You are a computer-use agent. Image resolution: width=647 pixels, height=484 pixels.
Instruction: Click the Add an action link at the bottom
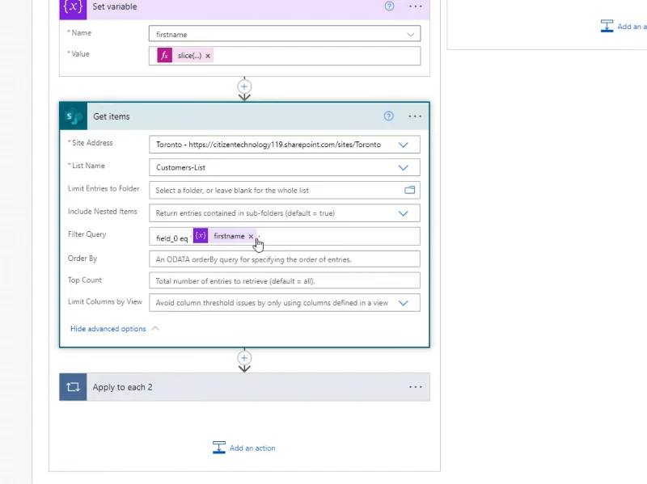click(x=252, y=448)
